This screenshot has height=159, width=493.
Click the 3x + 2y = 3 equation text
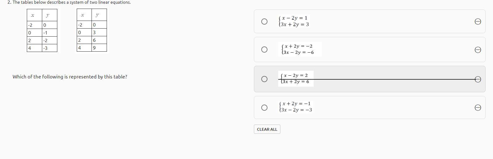[295, 25]
